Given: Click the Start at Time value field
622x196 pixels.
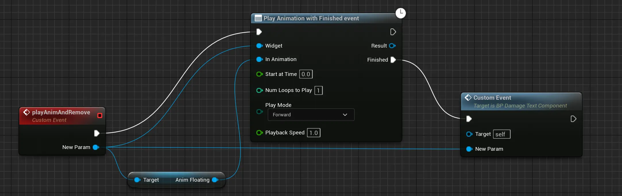Looking at the screenshot, I should (x=306, y=74).
